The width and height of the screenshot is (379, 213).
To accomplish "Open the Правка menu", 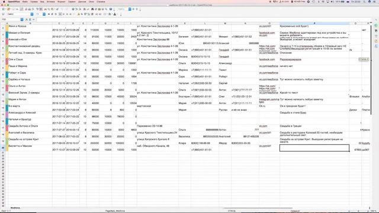I will 34,2.
